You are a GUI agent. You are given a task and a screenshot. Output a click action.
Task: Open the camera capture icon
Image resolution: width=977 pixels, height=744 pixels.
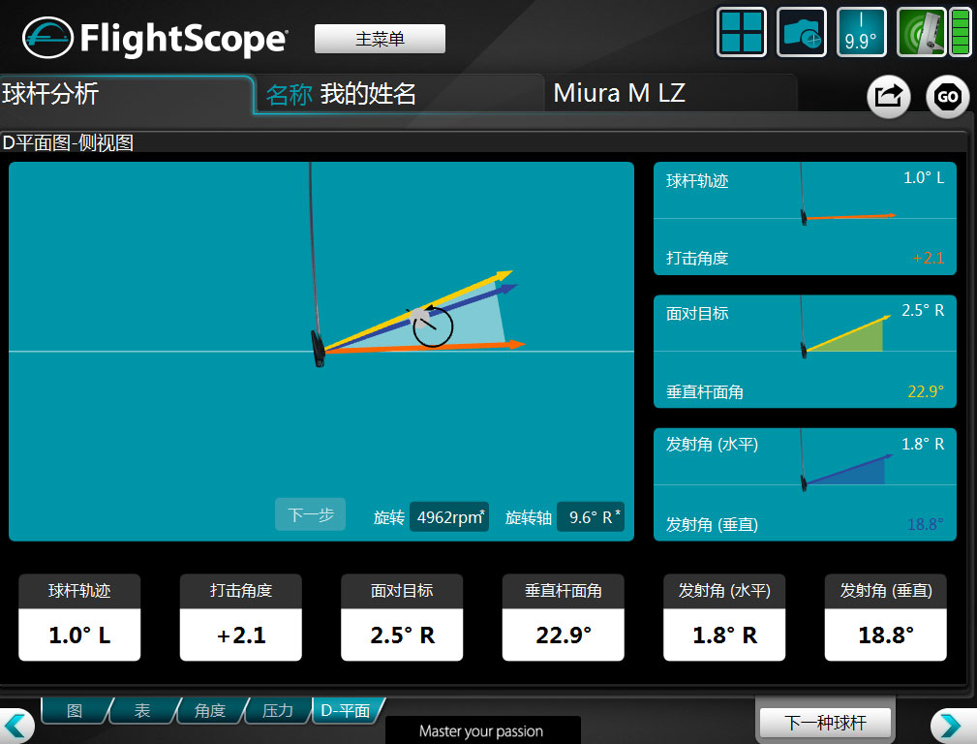click(802, 32)
